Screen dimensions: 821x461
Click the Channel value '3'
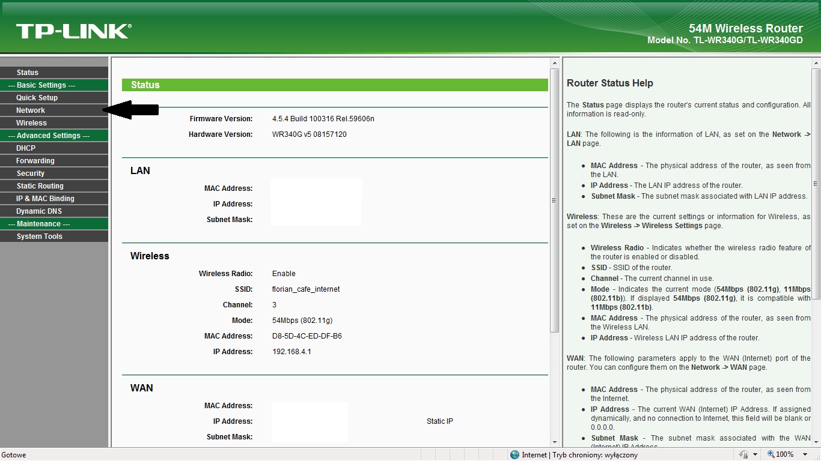pos(275,305)
